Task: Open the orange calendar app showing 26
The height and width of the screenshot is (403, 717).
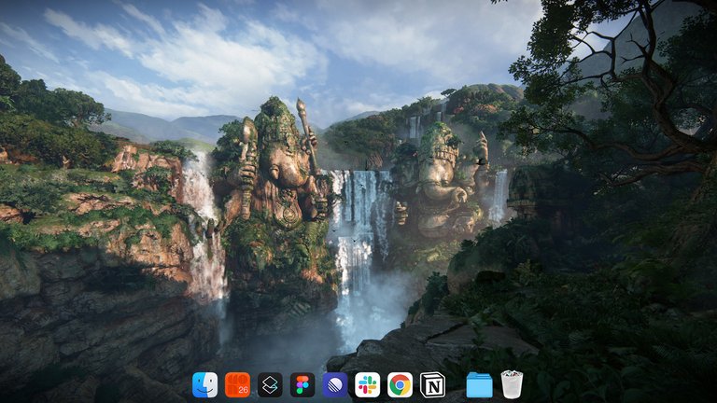Action: [237, 384]
